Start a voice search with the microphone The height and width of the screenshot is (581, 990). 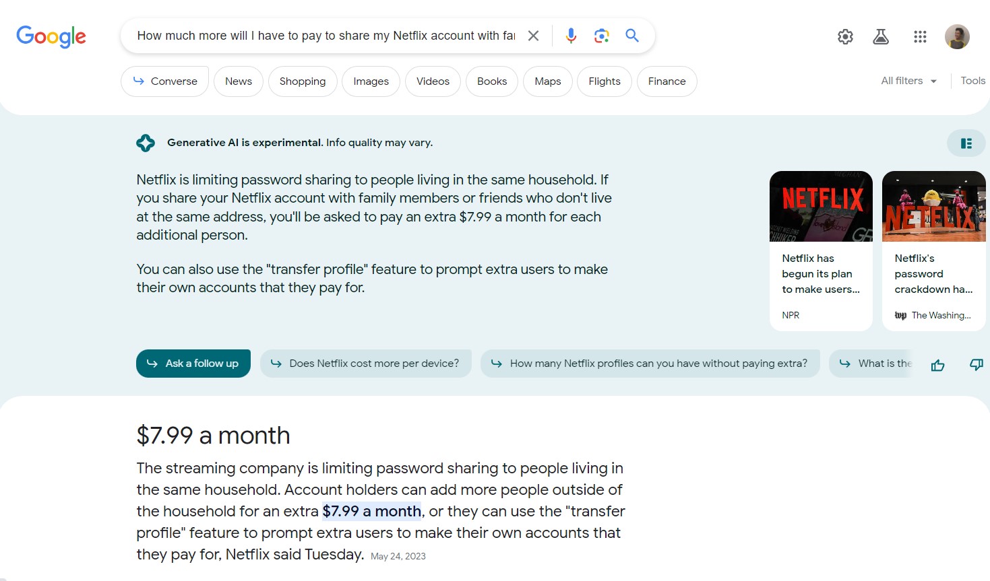point(571,36)
